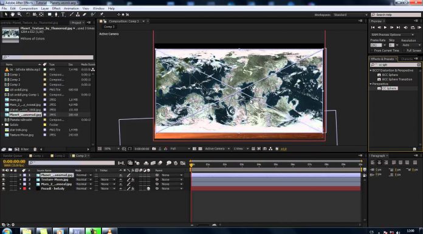Select Comp 2 in Project panel
The width and height of the screenshot is (423, 234).
point(15,80)
